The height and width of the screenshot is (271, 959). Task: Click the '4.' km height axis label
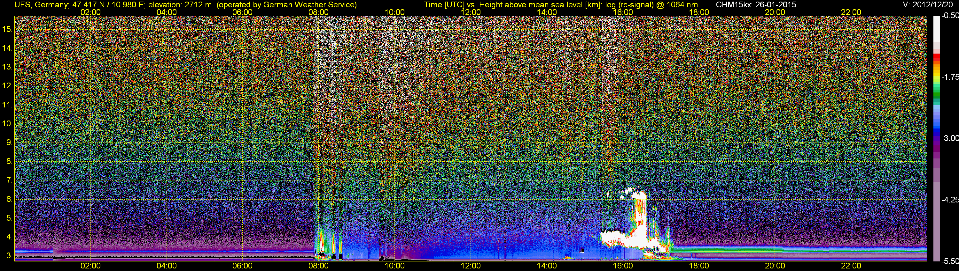[9, 237]
